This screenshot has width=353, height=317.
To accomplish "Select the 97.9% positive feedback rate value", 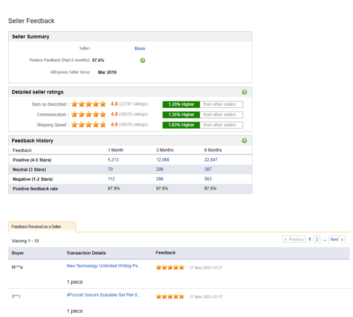I will pyautogui.click(x=114, y=188).
